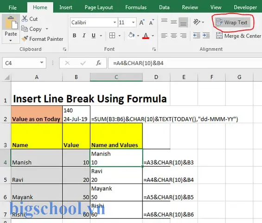Click the Paste clipboard icon
Screen dimensions: 262x223
[x=11, y=22]
